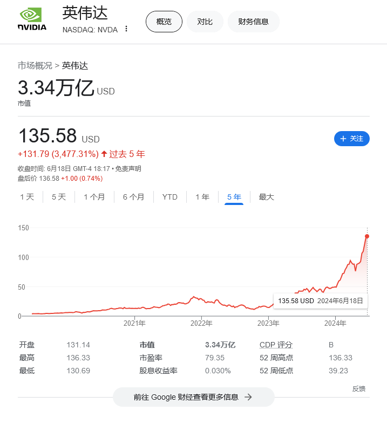Show the 最大 time range
This screenshot has height=424, width=387.
(266, 197)
